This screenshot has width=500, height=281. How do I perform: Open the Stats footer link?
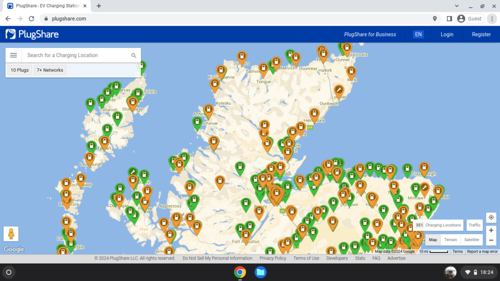point(360,259)
